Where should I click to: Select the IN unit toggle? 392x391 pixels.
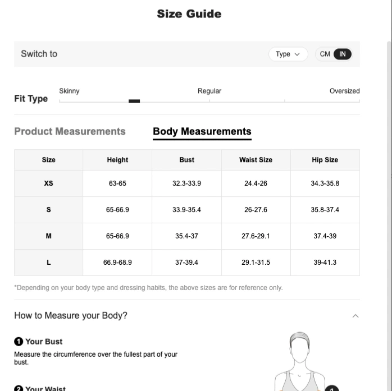[342, 54]
